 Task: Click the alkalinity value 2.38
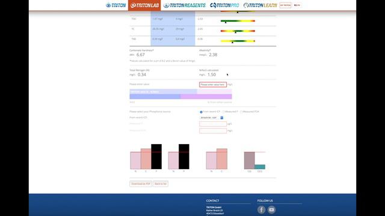point(213,55)
